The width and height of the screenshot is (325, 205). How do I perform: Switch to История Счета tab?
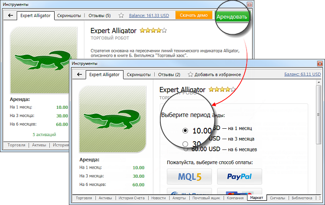[x=131, y=198]
